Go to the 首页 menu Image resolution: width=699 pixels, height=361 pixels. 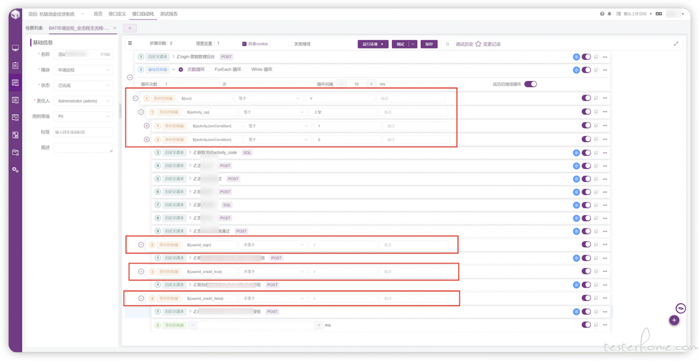[x=98, y=14]
